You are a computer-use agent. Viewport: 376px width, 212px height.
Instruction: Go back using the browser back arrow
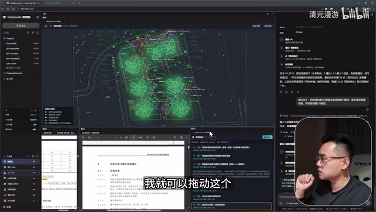click(2, 9)
